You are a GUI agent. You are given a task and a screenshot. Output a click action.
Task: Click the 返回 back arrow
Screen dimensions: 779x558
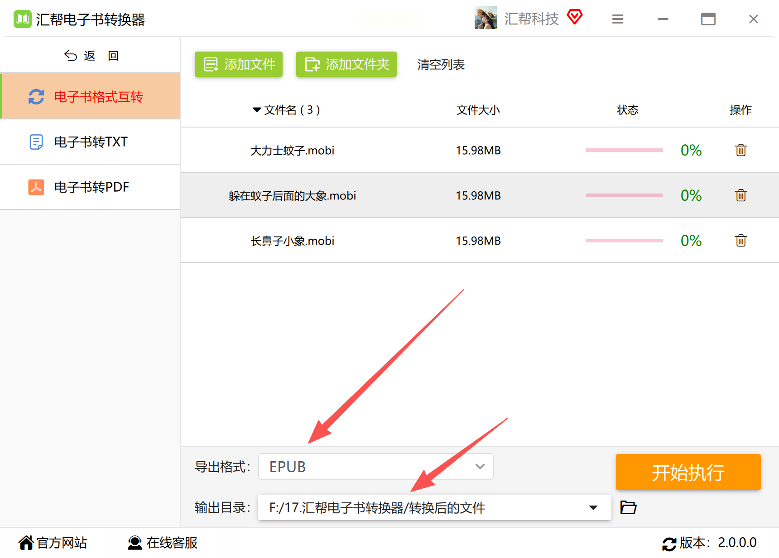(x=70, y=55)
